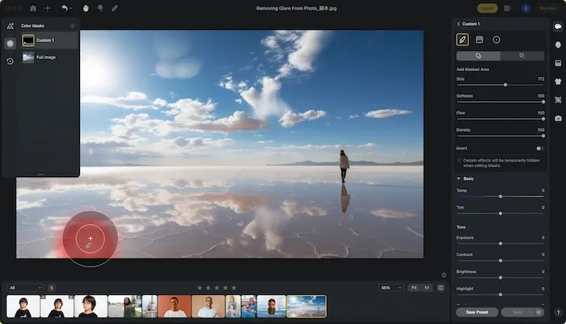The image size is (566, 324).
Task: Adjust the Density slider
Action: (x=501, y=136)
